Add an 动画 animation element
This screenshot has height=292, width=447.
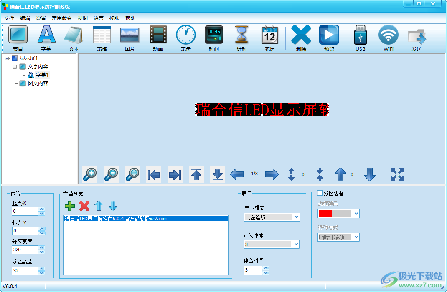point(157,38)
